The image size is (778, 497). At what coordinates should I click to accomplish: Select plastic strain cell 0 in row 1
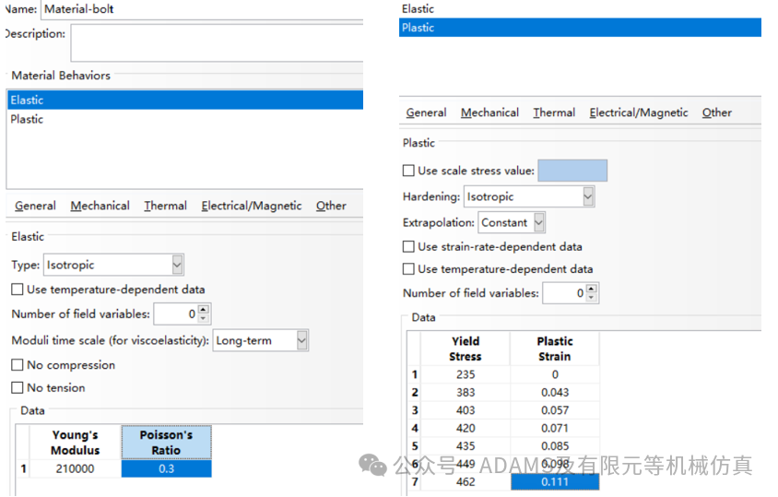click(555, 374)
